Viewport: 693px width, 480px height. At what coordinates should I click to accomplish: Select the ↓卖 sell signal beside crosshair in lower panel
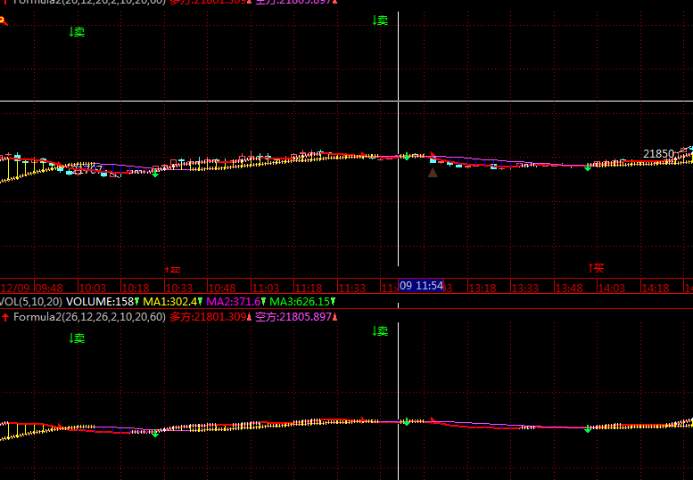point(380,331)
